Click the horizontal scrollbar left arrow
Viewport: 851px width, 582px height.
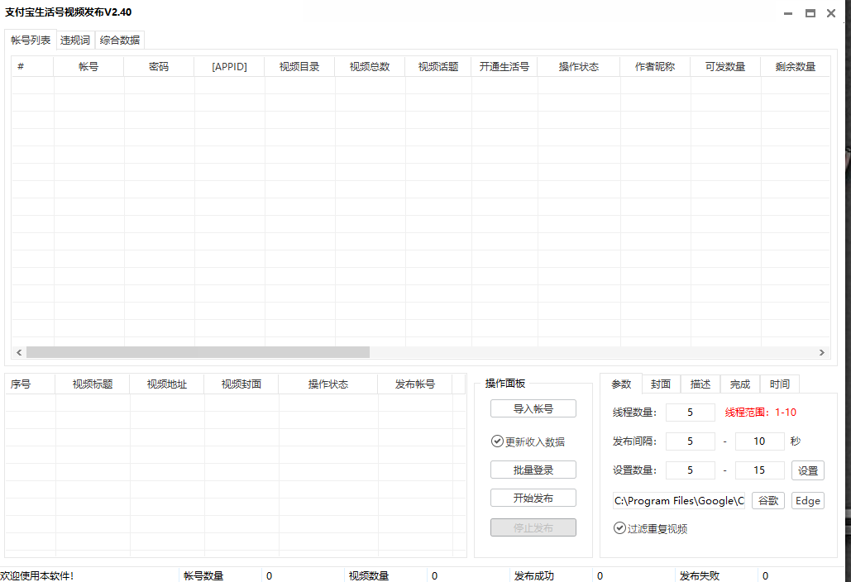point(19,352)
